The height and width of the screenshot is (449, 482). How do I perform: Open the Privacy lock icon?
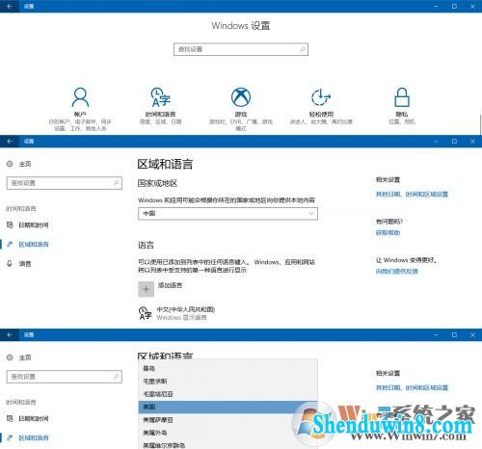pos(402,97)
